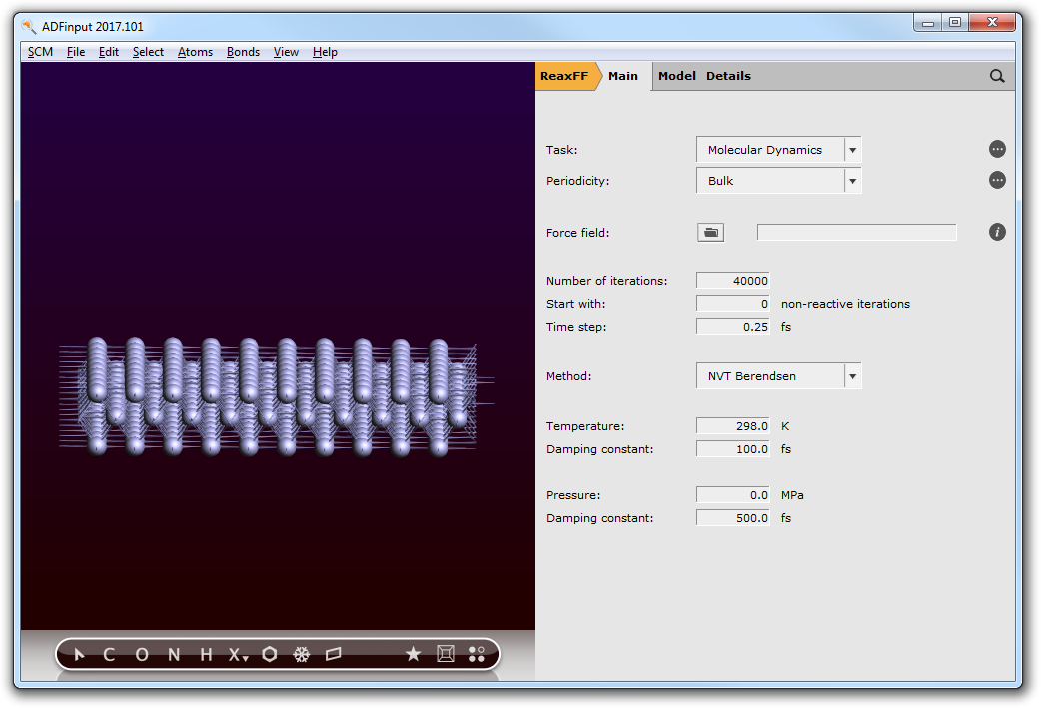Viewport: 1041px width, 708px height.
Task: Open the search magnifier in panel bar
Action: tap(996, 76)
